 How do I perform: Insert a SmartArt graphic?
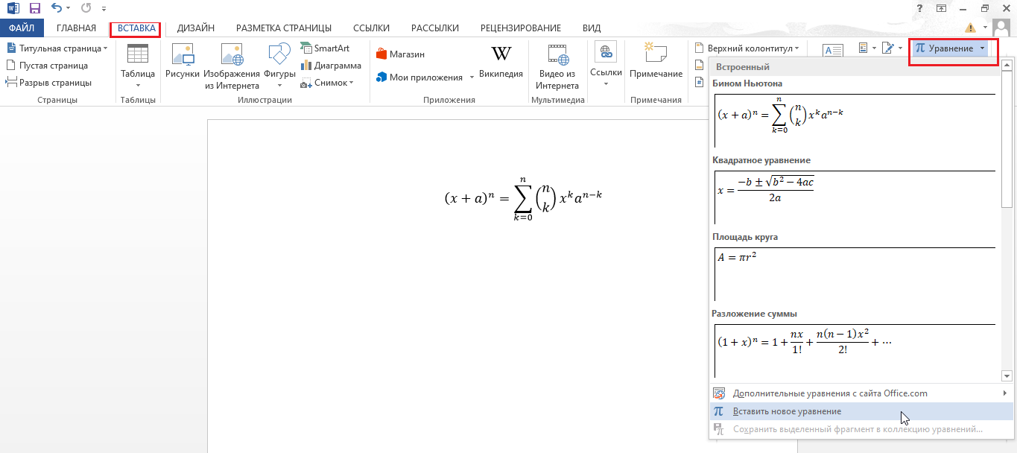click(x=325, y=48)
